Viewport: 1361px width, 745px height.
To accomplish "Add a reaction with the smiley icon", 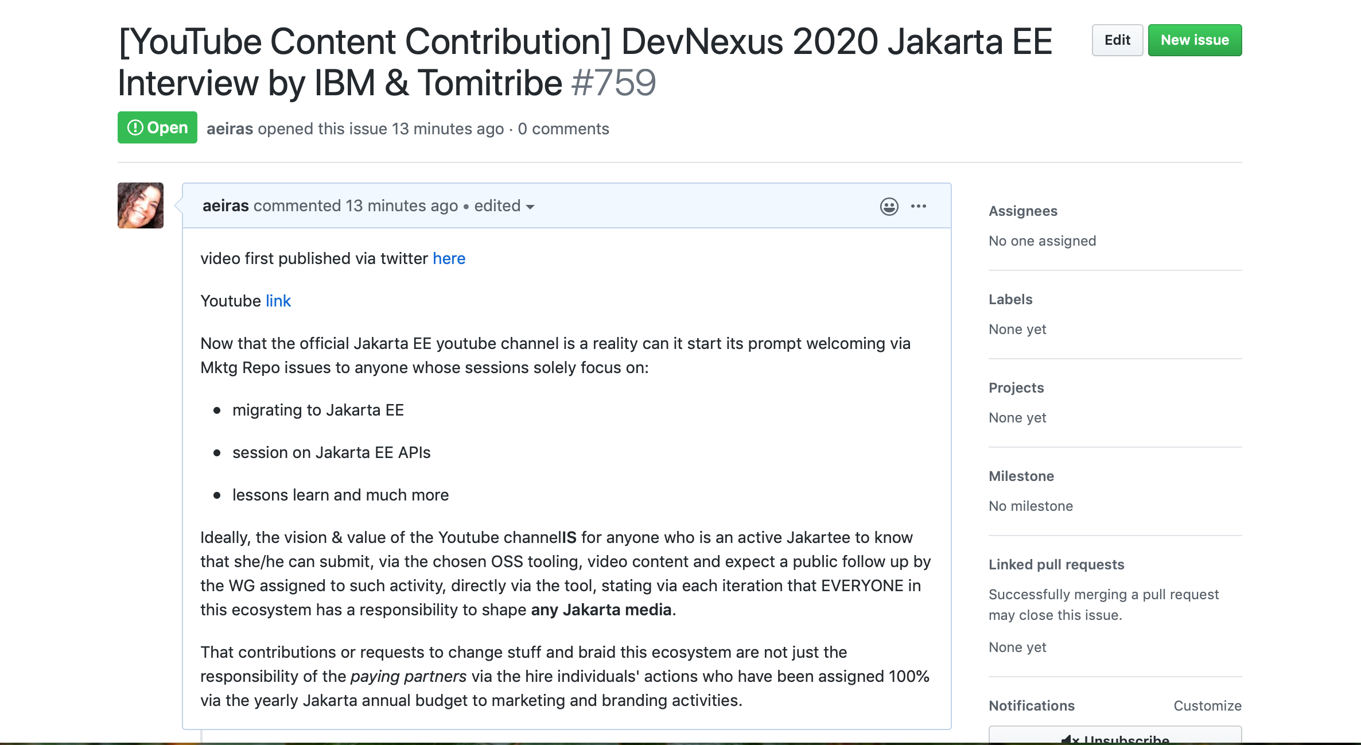I will [889, 207].
